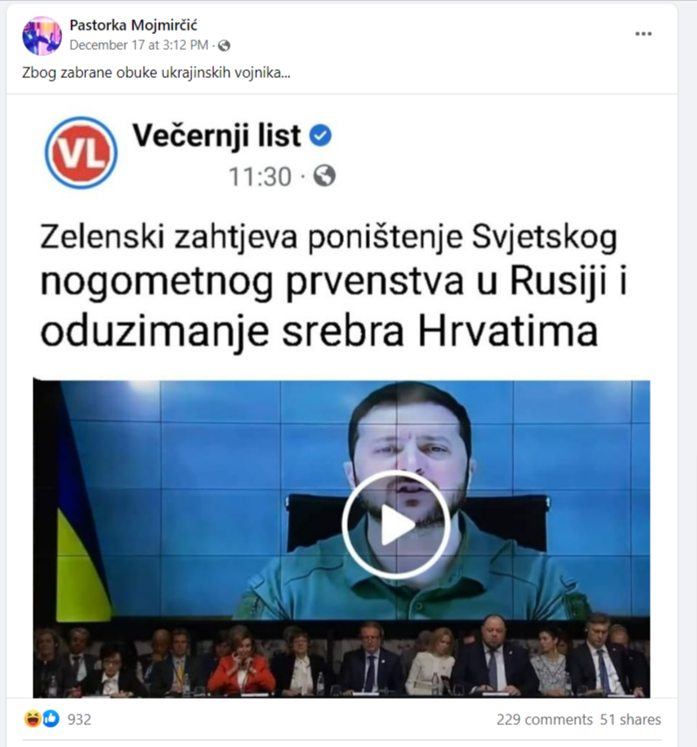This screenshot has height=747, width=697.
Task: View the 51 shares list
Action: (630, 719)
